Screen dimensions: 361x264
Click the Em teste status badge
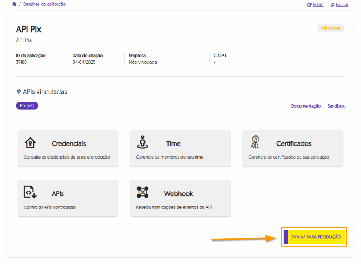pyautogui.click(x=330, y=28)
